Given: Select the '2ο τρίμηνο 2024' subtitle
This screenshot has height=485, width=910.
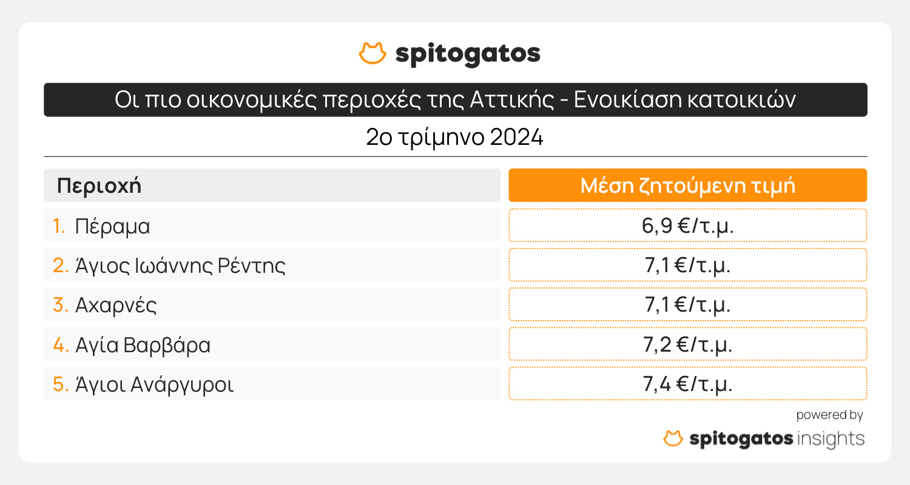Looking at the screenshot, I should coord(455,138).
